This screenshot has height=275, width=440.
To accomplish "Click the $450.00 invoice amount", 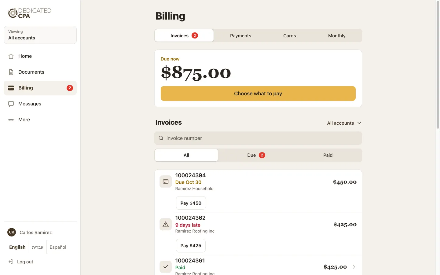I will coord(345,182).
